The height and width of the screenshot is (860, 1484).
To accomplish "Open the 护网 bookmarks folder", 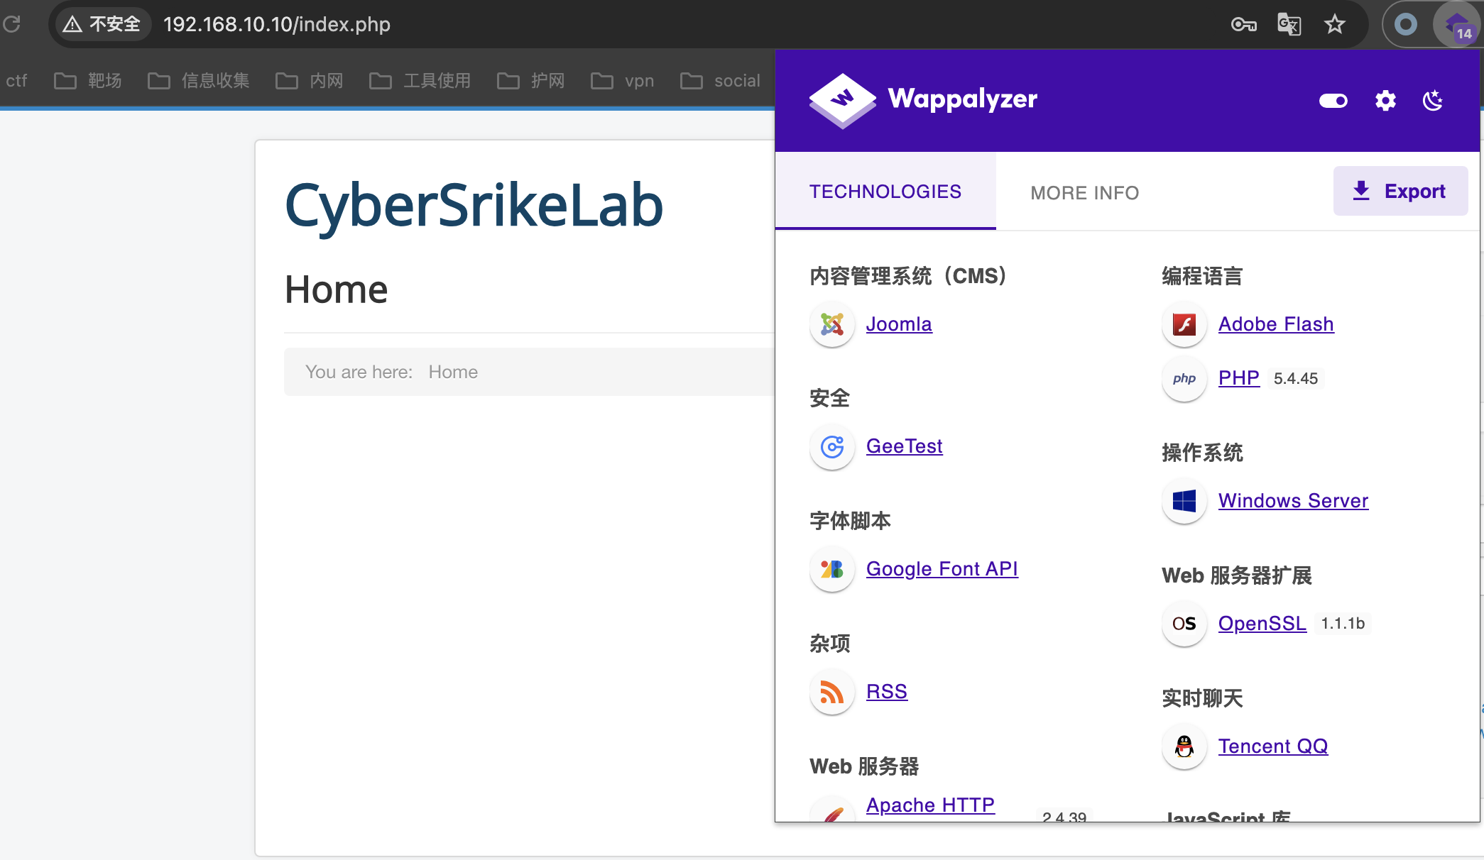I will pos(531,81).
